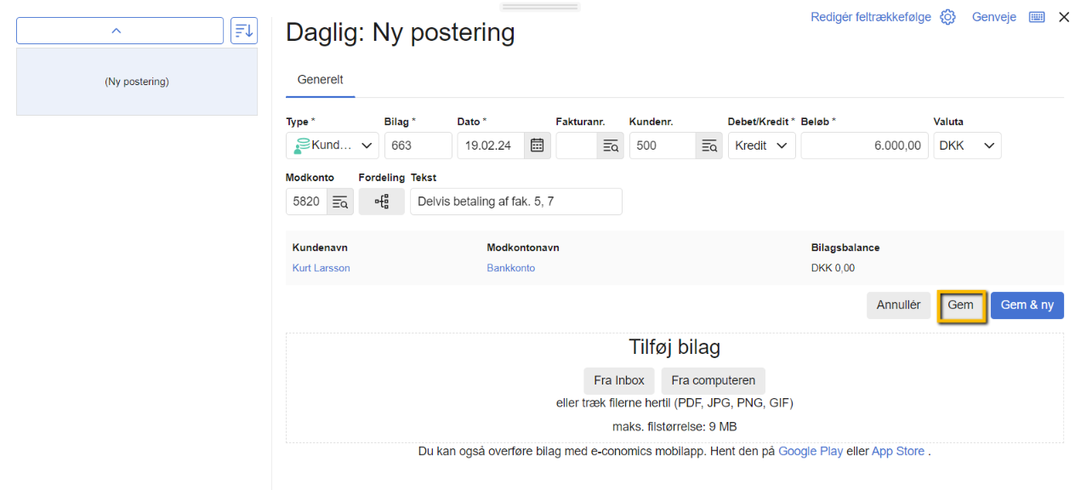The height and width of the screenshot is (490, 1081).
Task: Open settings via gear icon
Action: [947, 16]
